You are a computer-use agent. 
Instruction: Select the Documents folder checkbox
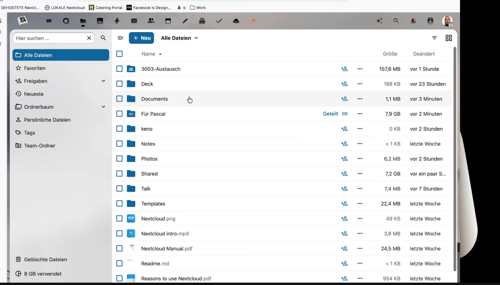(x=120, y=99)
